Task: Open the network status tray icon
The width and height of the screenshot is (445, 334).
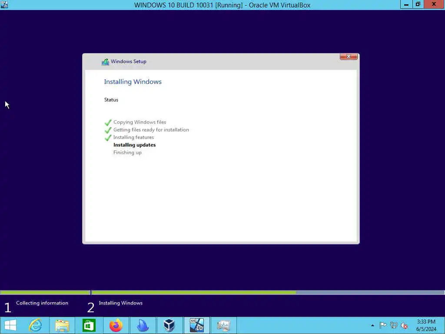Action: [394, 325]
